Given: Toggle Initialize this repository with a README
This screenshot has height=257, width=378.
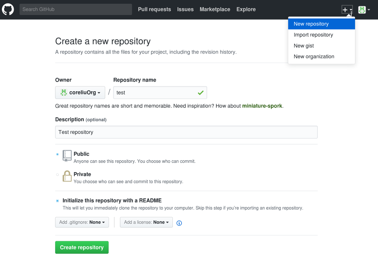Looking at the screenshot, I should coord(57,201).
